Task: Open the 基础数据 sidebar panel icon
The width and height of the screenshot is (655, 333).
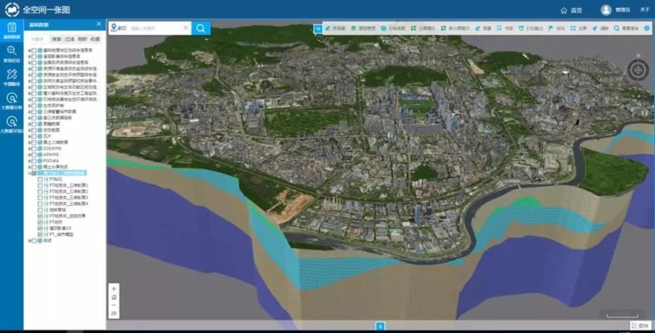Action: [x=12, y=31]
